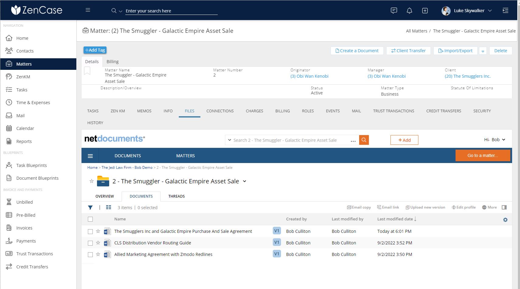This screenshot has height=289, width=520.
Task: Check the select-all documents checkbox
Action: tap(90, 219)
